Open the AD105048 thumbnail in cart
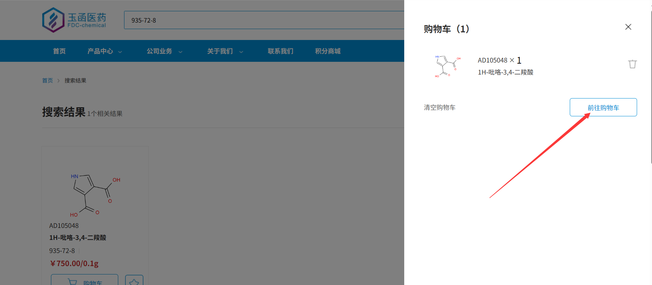 447,66
